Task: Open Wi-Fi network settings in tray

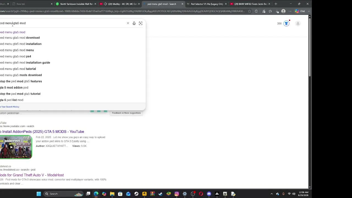Action: 289,194
